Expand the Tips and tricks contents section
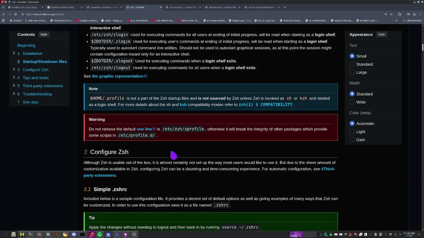Image resolution: width=424 pixels, height=238 pixels. [14, 77]
